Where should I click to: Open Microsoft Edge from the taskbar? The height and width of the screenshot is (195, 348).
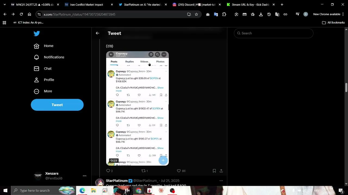pos(82,191)
